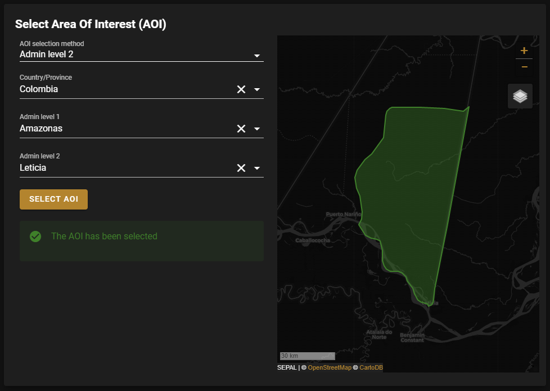The width and height of the screenshot is (550, 391).
Task: Open the CartoDB attribution link
Action: click(x=371, y=367)
